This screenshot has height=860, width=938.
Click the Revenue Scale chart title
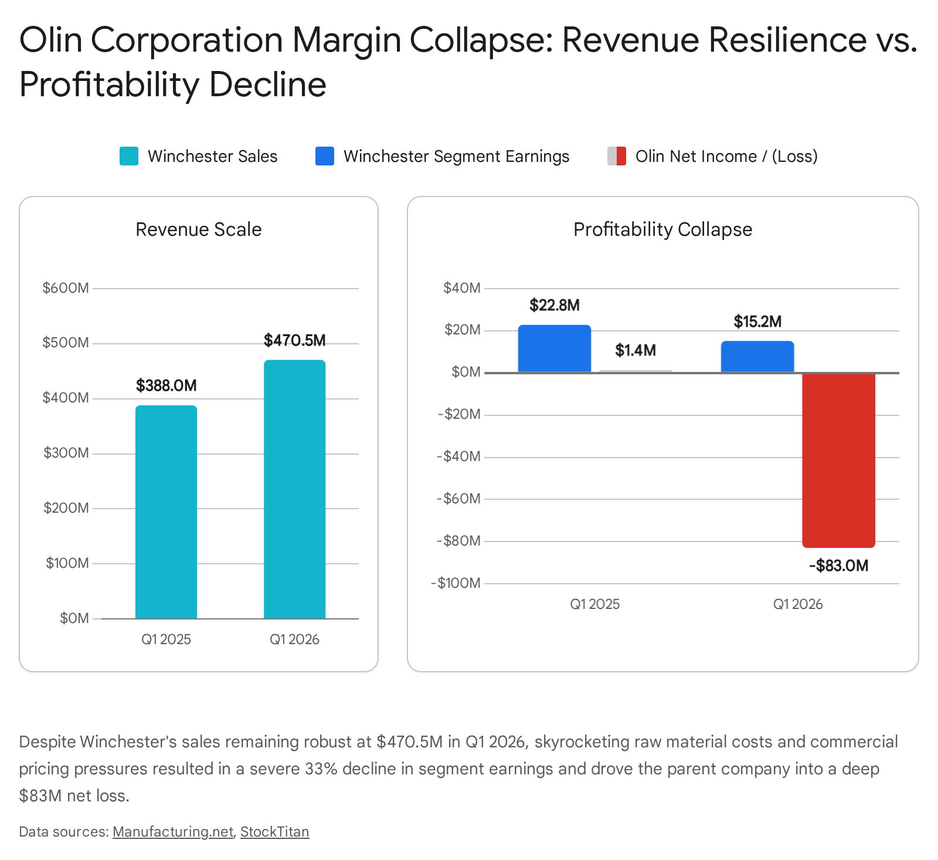point(199,229)
